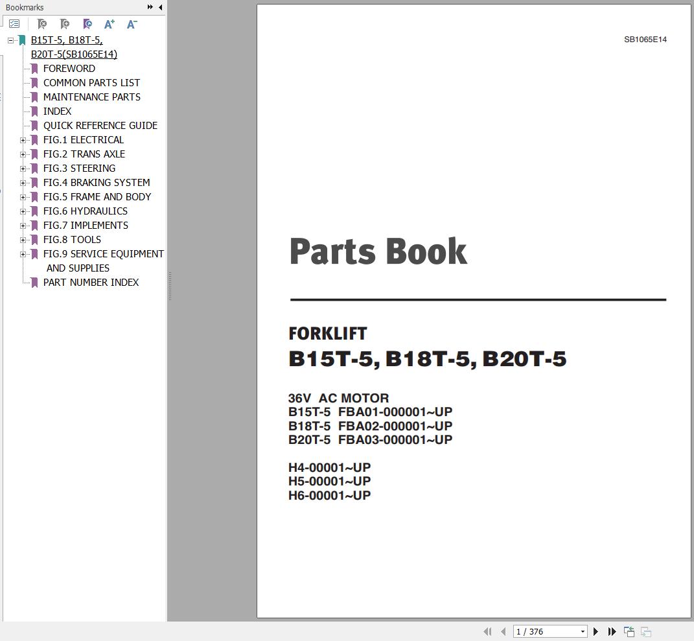This screenshot has width=694, height=641.
Task: Click the previous view icon
Action: 629,631
